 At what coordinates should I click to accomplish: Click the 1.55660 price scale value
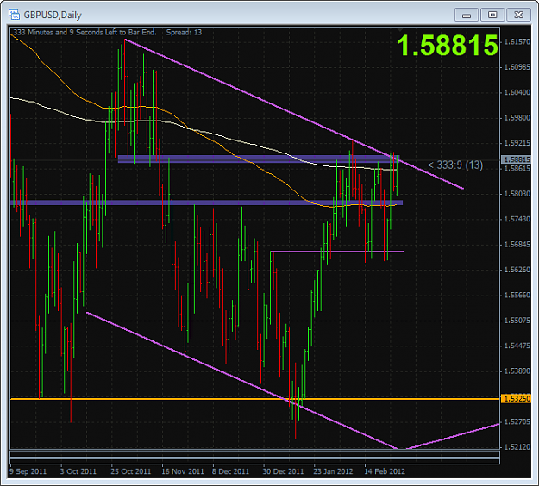517,295
